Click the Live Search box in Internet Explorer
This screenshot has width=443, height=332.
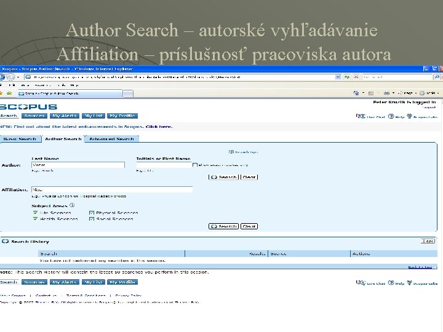coord(397,77)
